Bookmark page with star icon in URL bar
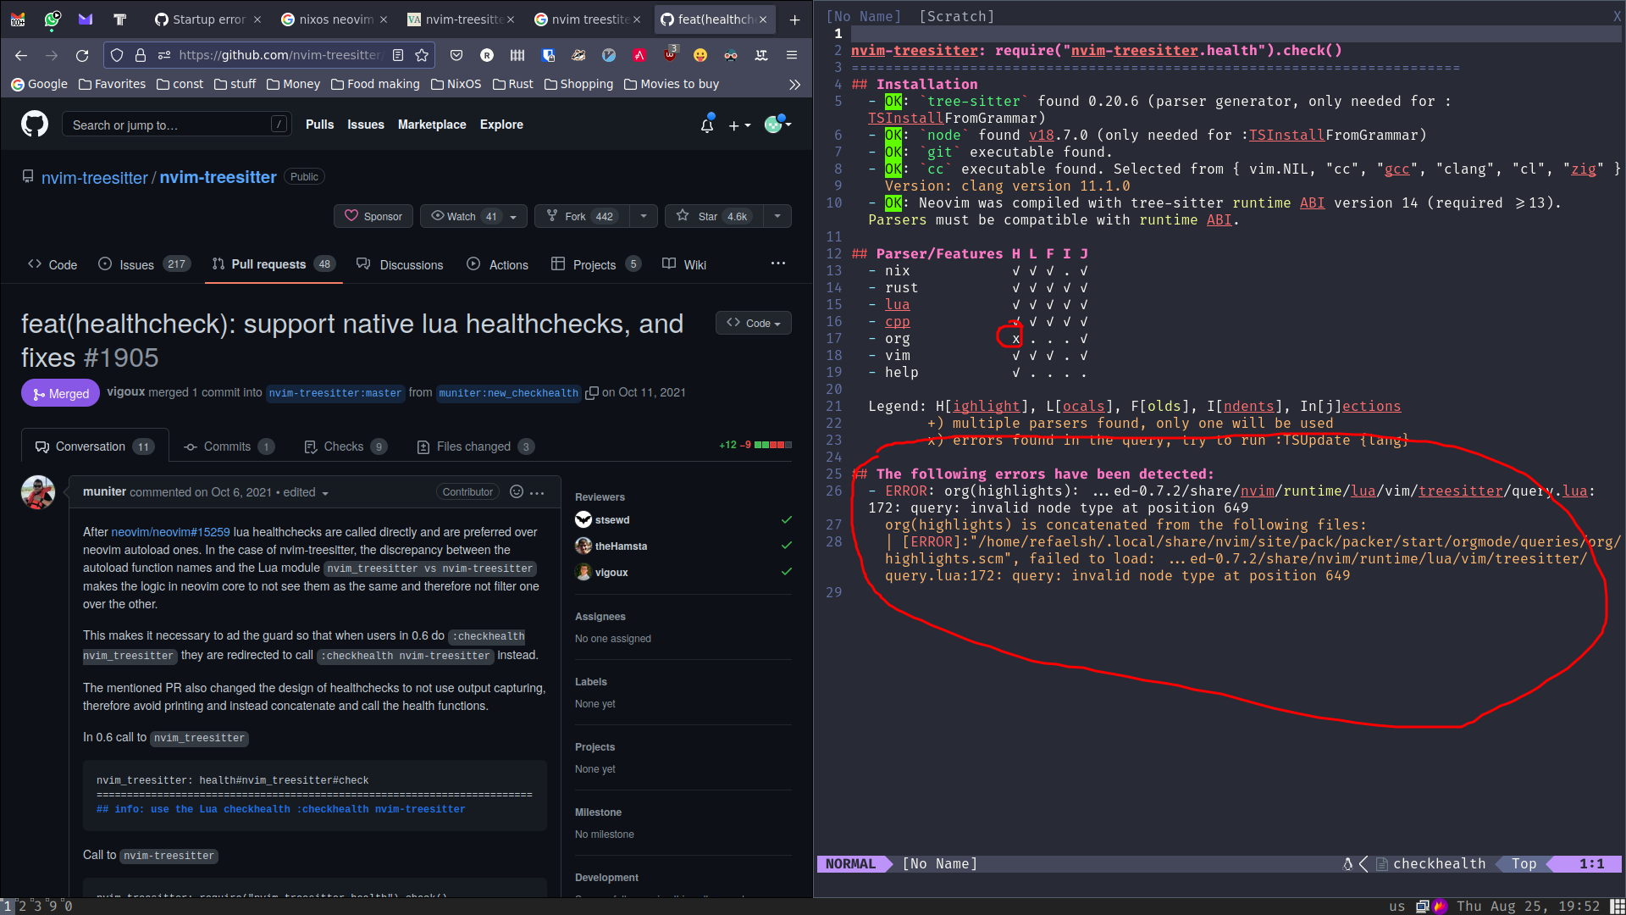The width and height of the screenshot is (1626, 915). coord(422,55)
